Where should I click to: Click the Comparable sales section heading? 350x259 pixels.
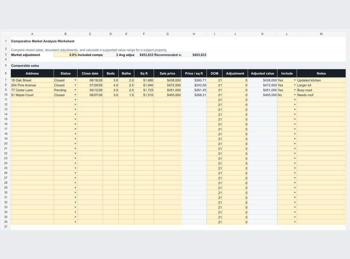click(x=25, y=66)
